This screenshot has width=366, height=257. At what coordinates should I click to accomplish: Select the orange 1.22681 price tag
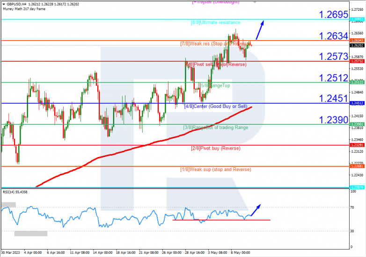(357, 166)
